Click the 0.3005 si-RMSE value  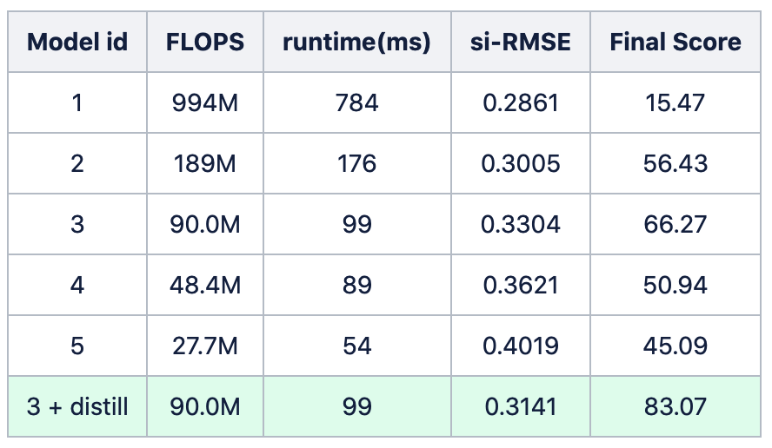click(x=521, y=163)
